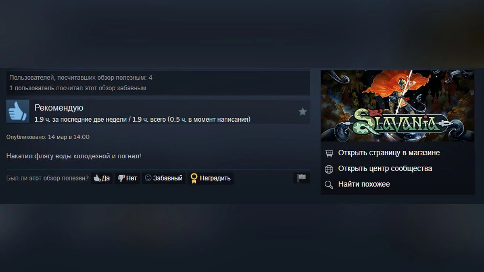Click the shopping cart icon
Screen dimensions: 484x272
coord(329,153)
